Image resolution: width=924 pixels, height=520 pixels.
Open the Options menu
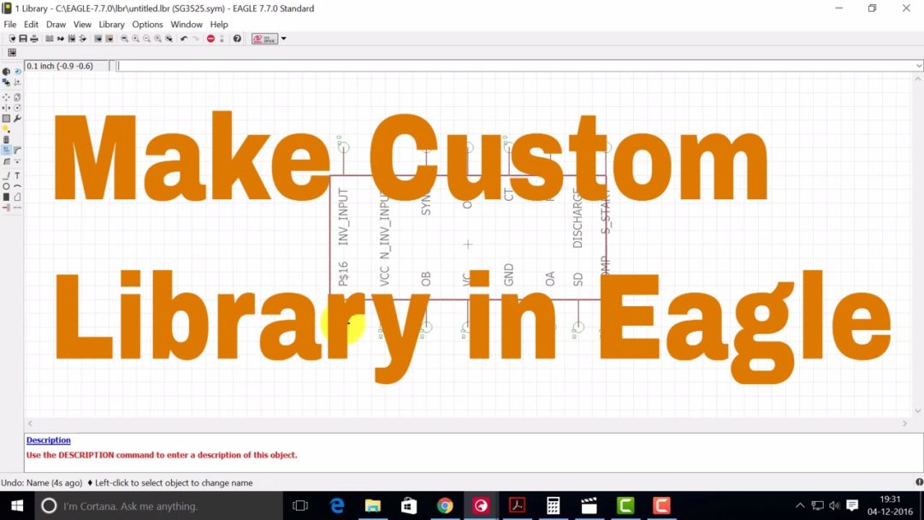[147, 24]
